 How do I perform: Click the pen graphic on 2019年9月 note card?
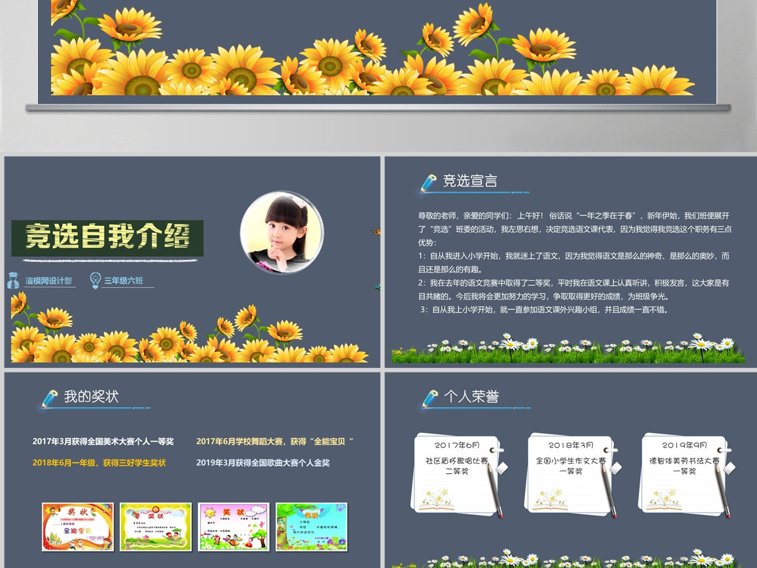pyautogui.click(x=721, y=490)
